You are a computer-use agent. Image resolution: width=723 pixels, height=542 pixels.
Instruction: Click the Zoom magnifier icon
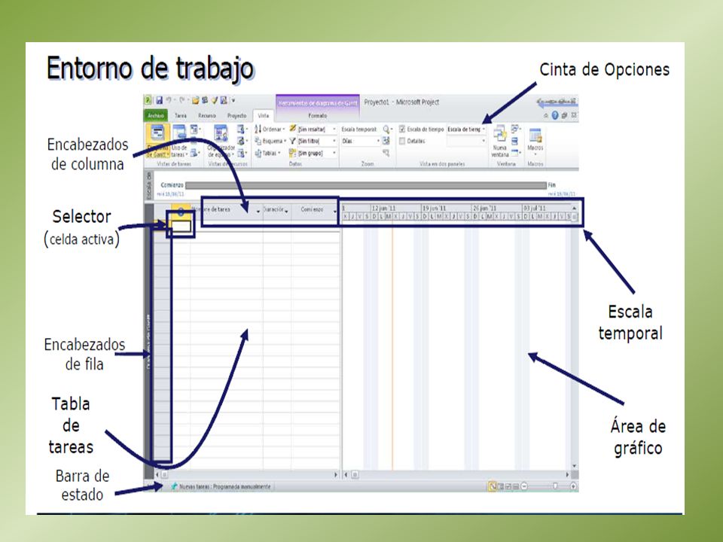[x=387, y=129]
